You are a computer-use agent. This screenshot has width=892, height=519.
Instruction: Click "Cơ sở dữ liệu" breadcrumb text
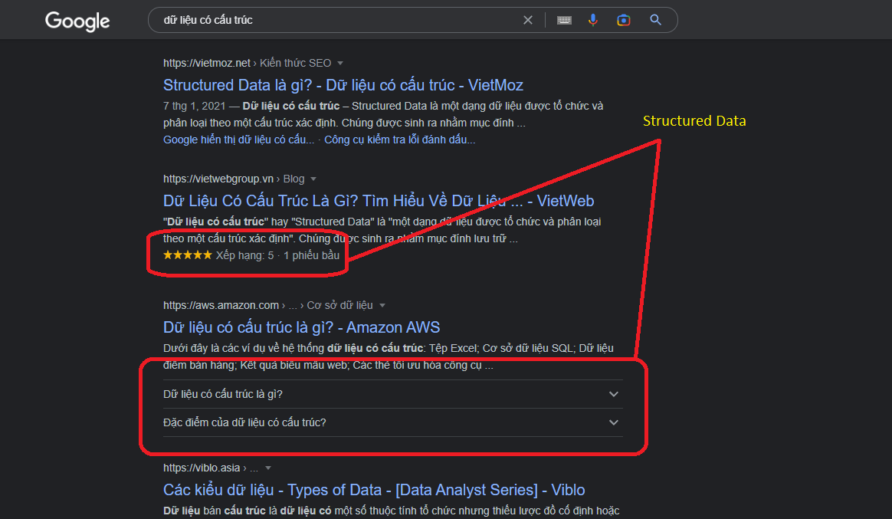coord(339,306)
